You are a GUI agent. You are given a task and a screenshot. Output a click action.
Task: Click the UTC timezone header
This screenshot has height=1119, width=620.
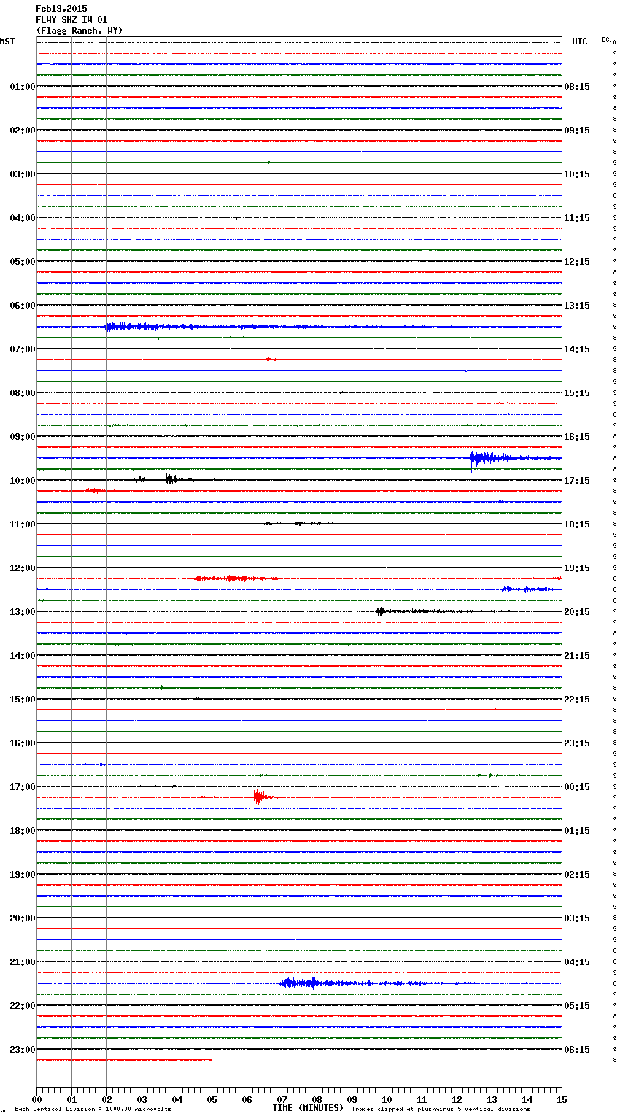[579, 42]
